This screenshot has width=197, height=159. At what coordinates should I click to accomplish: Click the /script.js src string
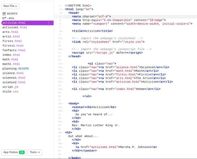(104, 53)
